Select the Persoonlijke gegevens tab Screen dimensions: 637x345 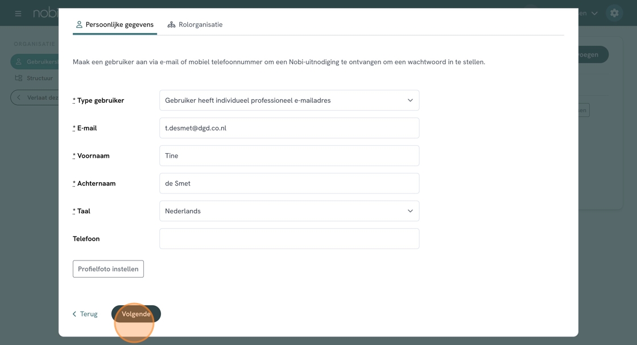[x=115, y=24]
